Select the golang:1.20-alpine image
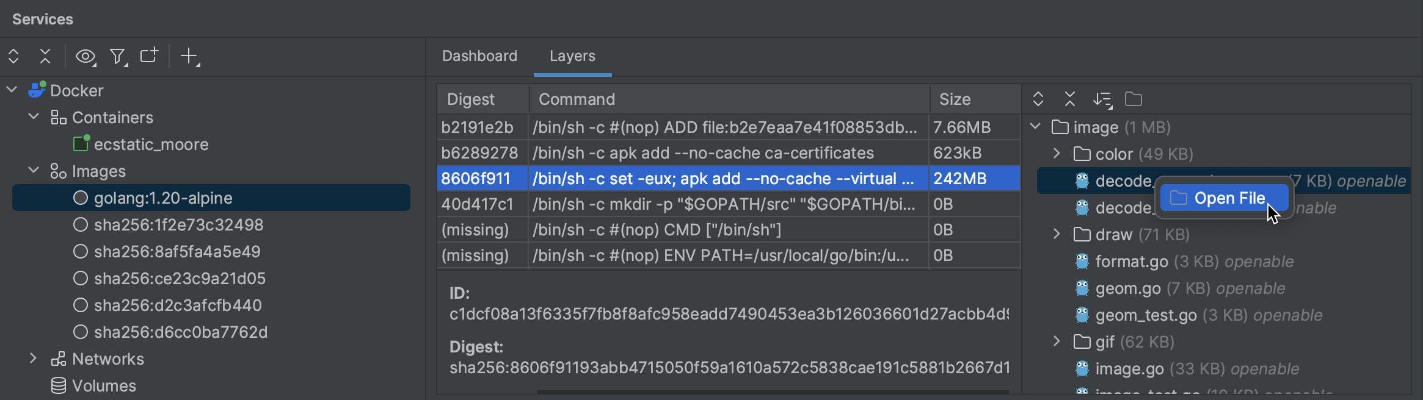The height and width of the screenshot is (400, 1423). pyautogui.click(x=162, y=198)
